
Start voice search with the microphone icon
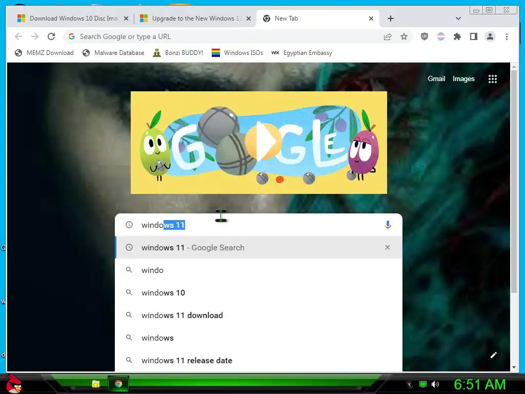tap(388, 225)
